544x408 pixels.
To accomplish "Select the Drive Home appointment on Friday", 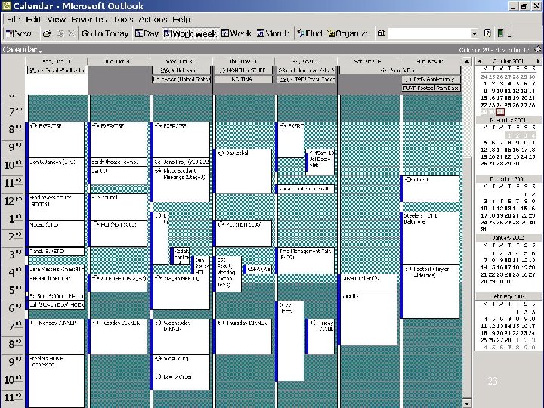I will [x=289, y=341].
